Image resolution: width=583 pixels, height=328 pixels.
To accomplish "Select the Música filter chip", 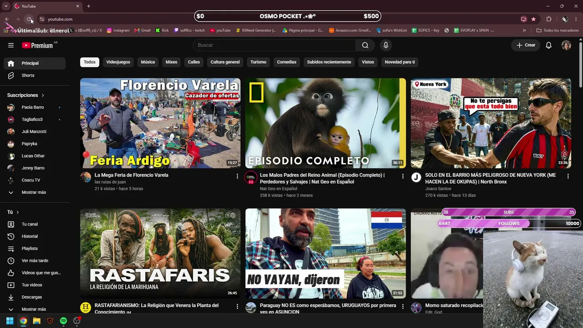I will pyautogui.click(x=148, y=62).
